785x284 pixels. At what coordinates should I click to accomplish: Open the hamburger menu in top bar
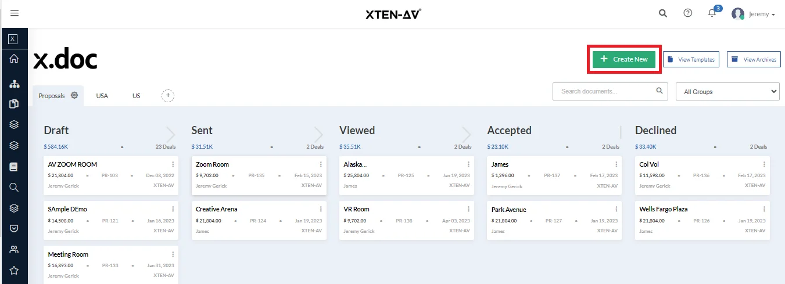(x=15, y=13)
